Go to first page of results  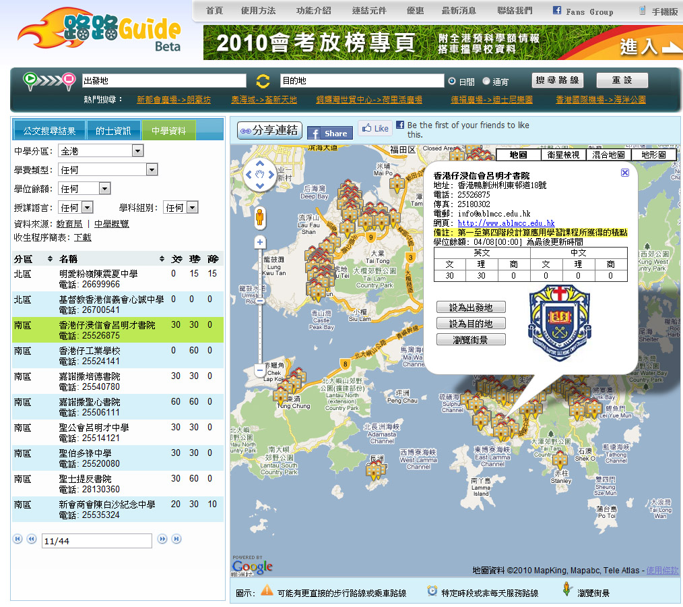(x=18, y=539)
